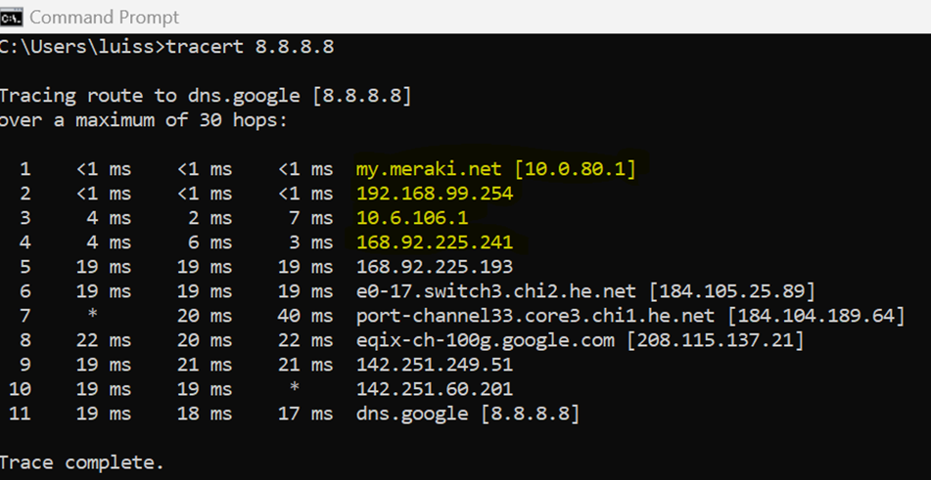Viewport: 931px width, 480px height.
Task: Click the asterisk timeout on hop 7
Action: (x=92, y=315)
